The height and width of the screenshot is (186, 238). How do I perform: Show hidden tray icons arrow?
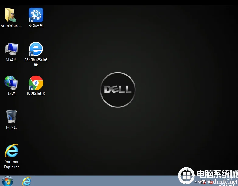click(x=196, y=182)
